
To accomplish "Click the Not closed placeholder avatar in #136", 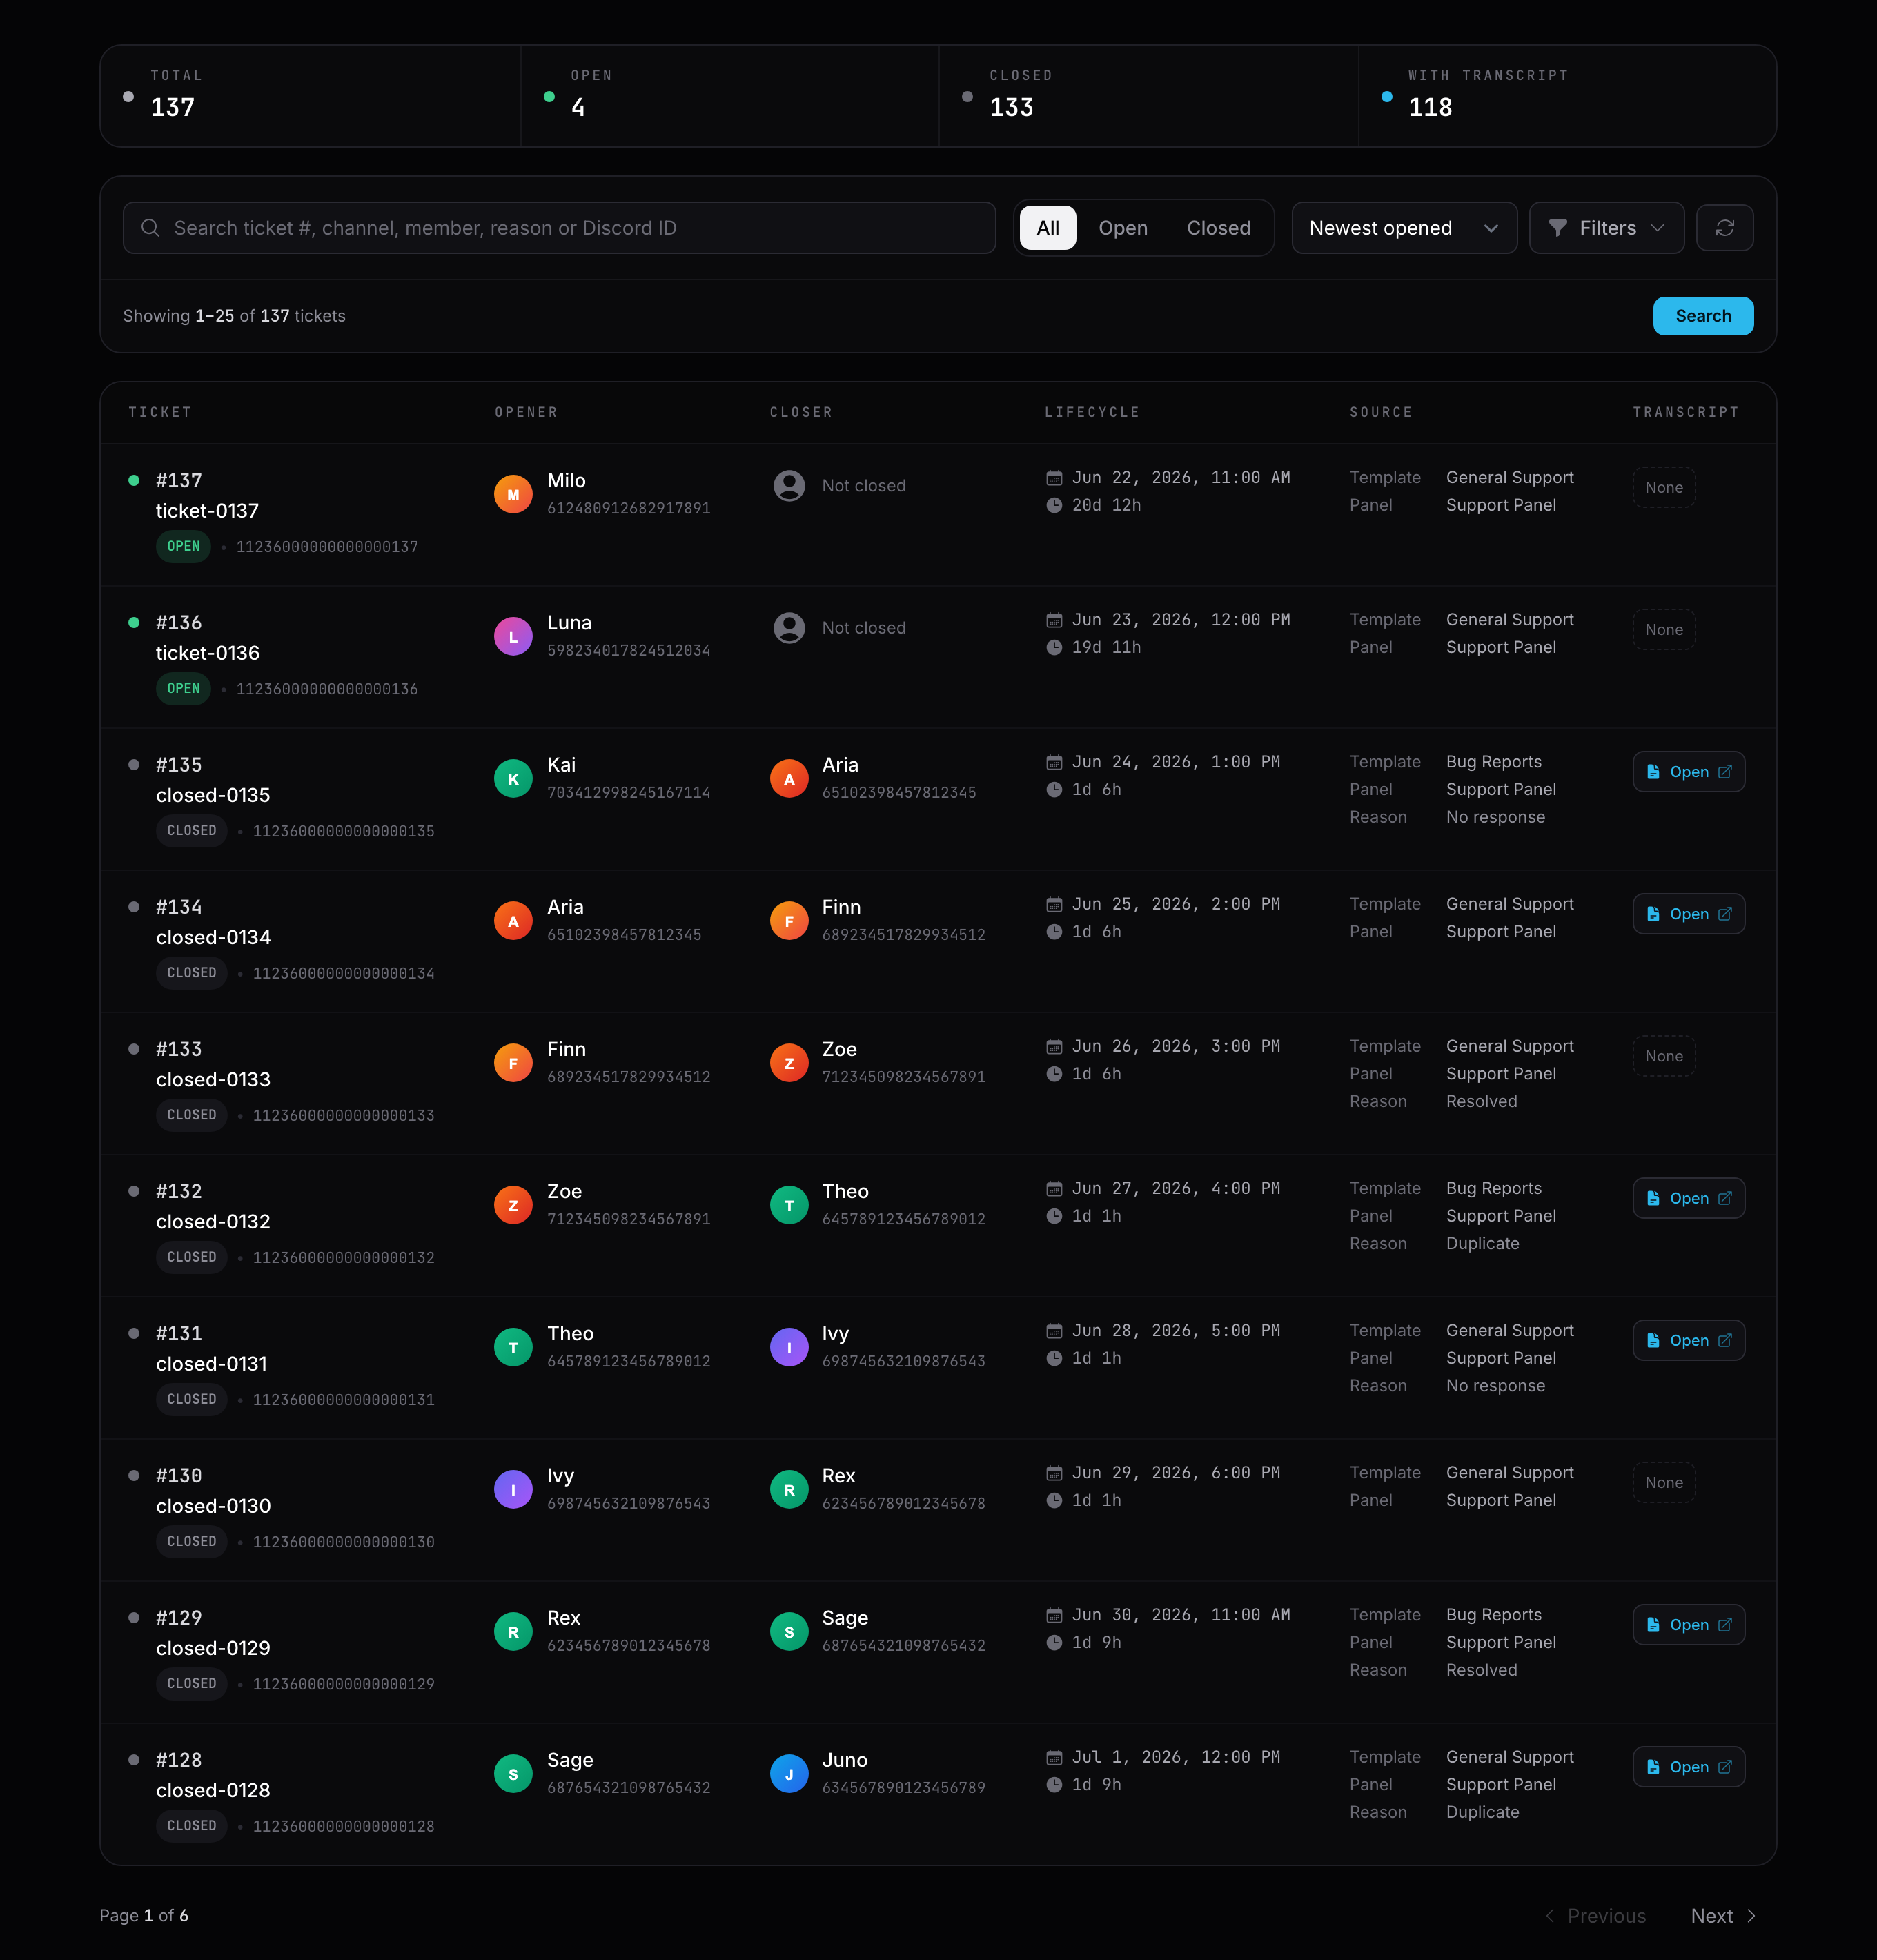I will [x=789, y=628].
